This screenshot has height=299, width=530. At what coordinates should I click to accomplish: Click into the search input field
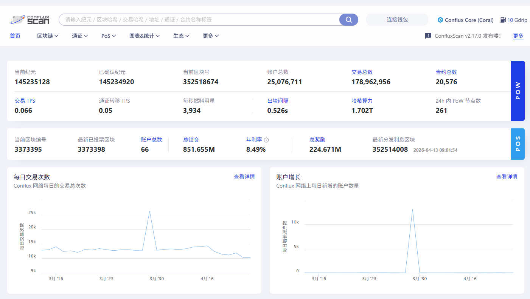pos(200,20)
